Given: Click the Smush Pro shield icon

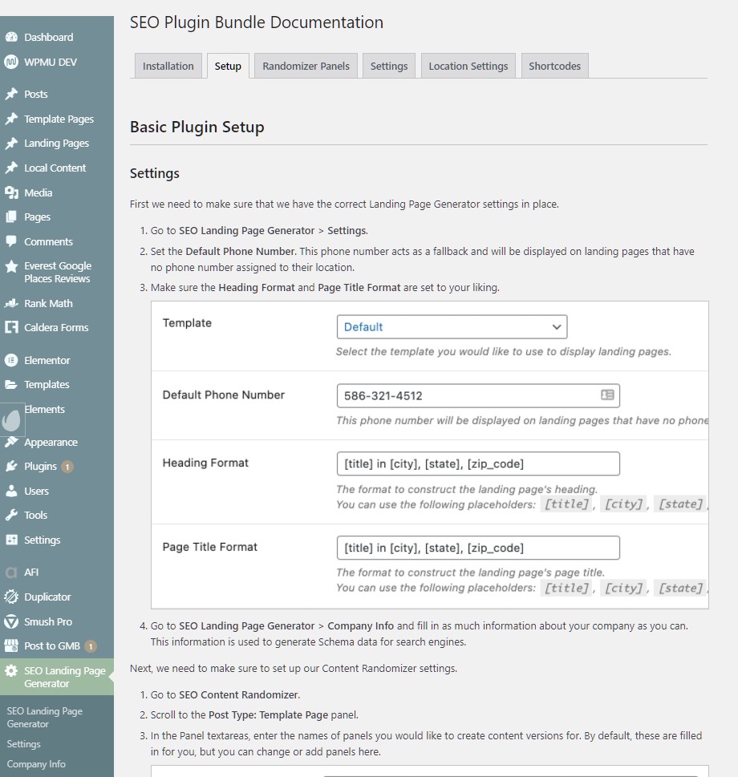Looking at the screenshot, I should pos(11,621).
